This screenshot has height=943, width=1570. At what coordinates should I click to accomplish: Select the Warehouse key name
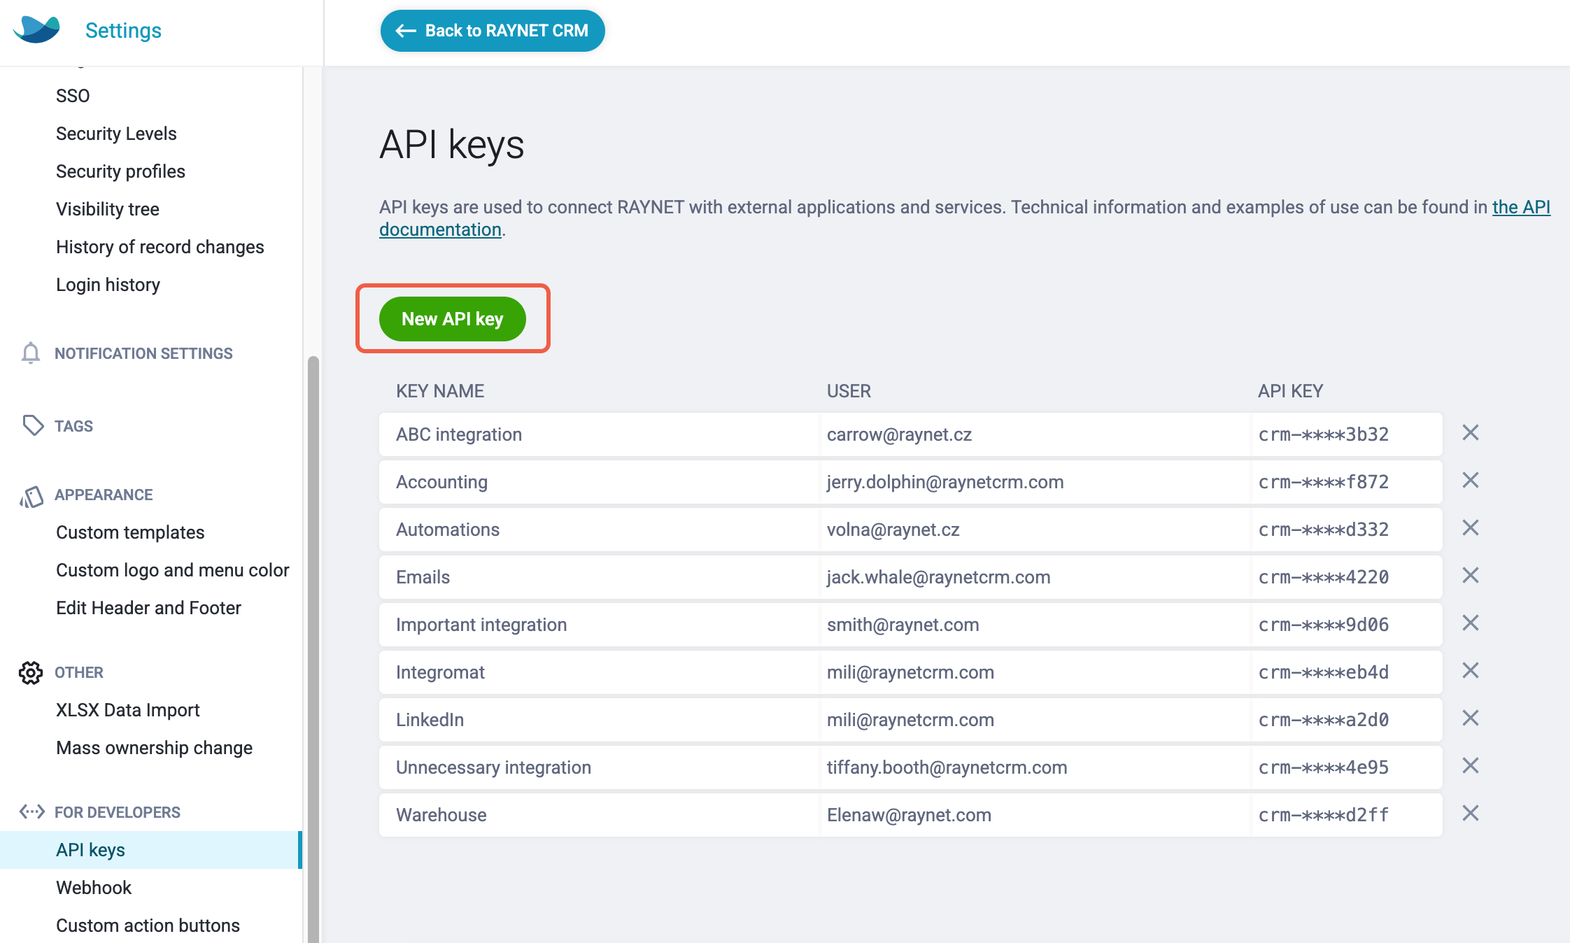tap(441, 815)
